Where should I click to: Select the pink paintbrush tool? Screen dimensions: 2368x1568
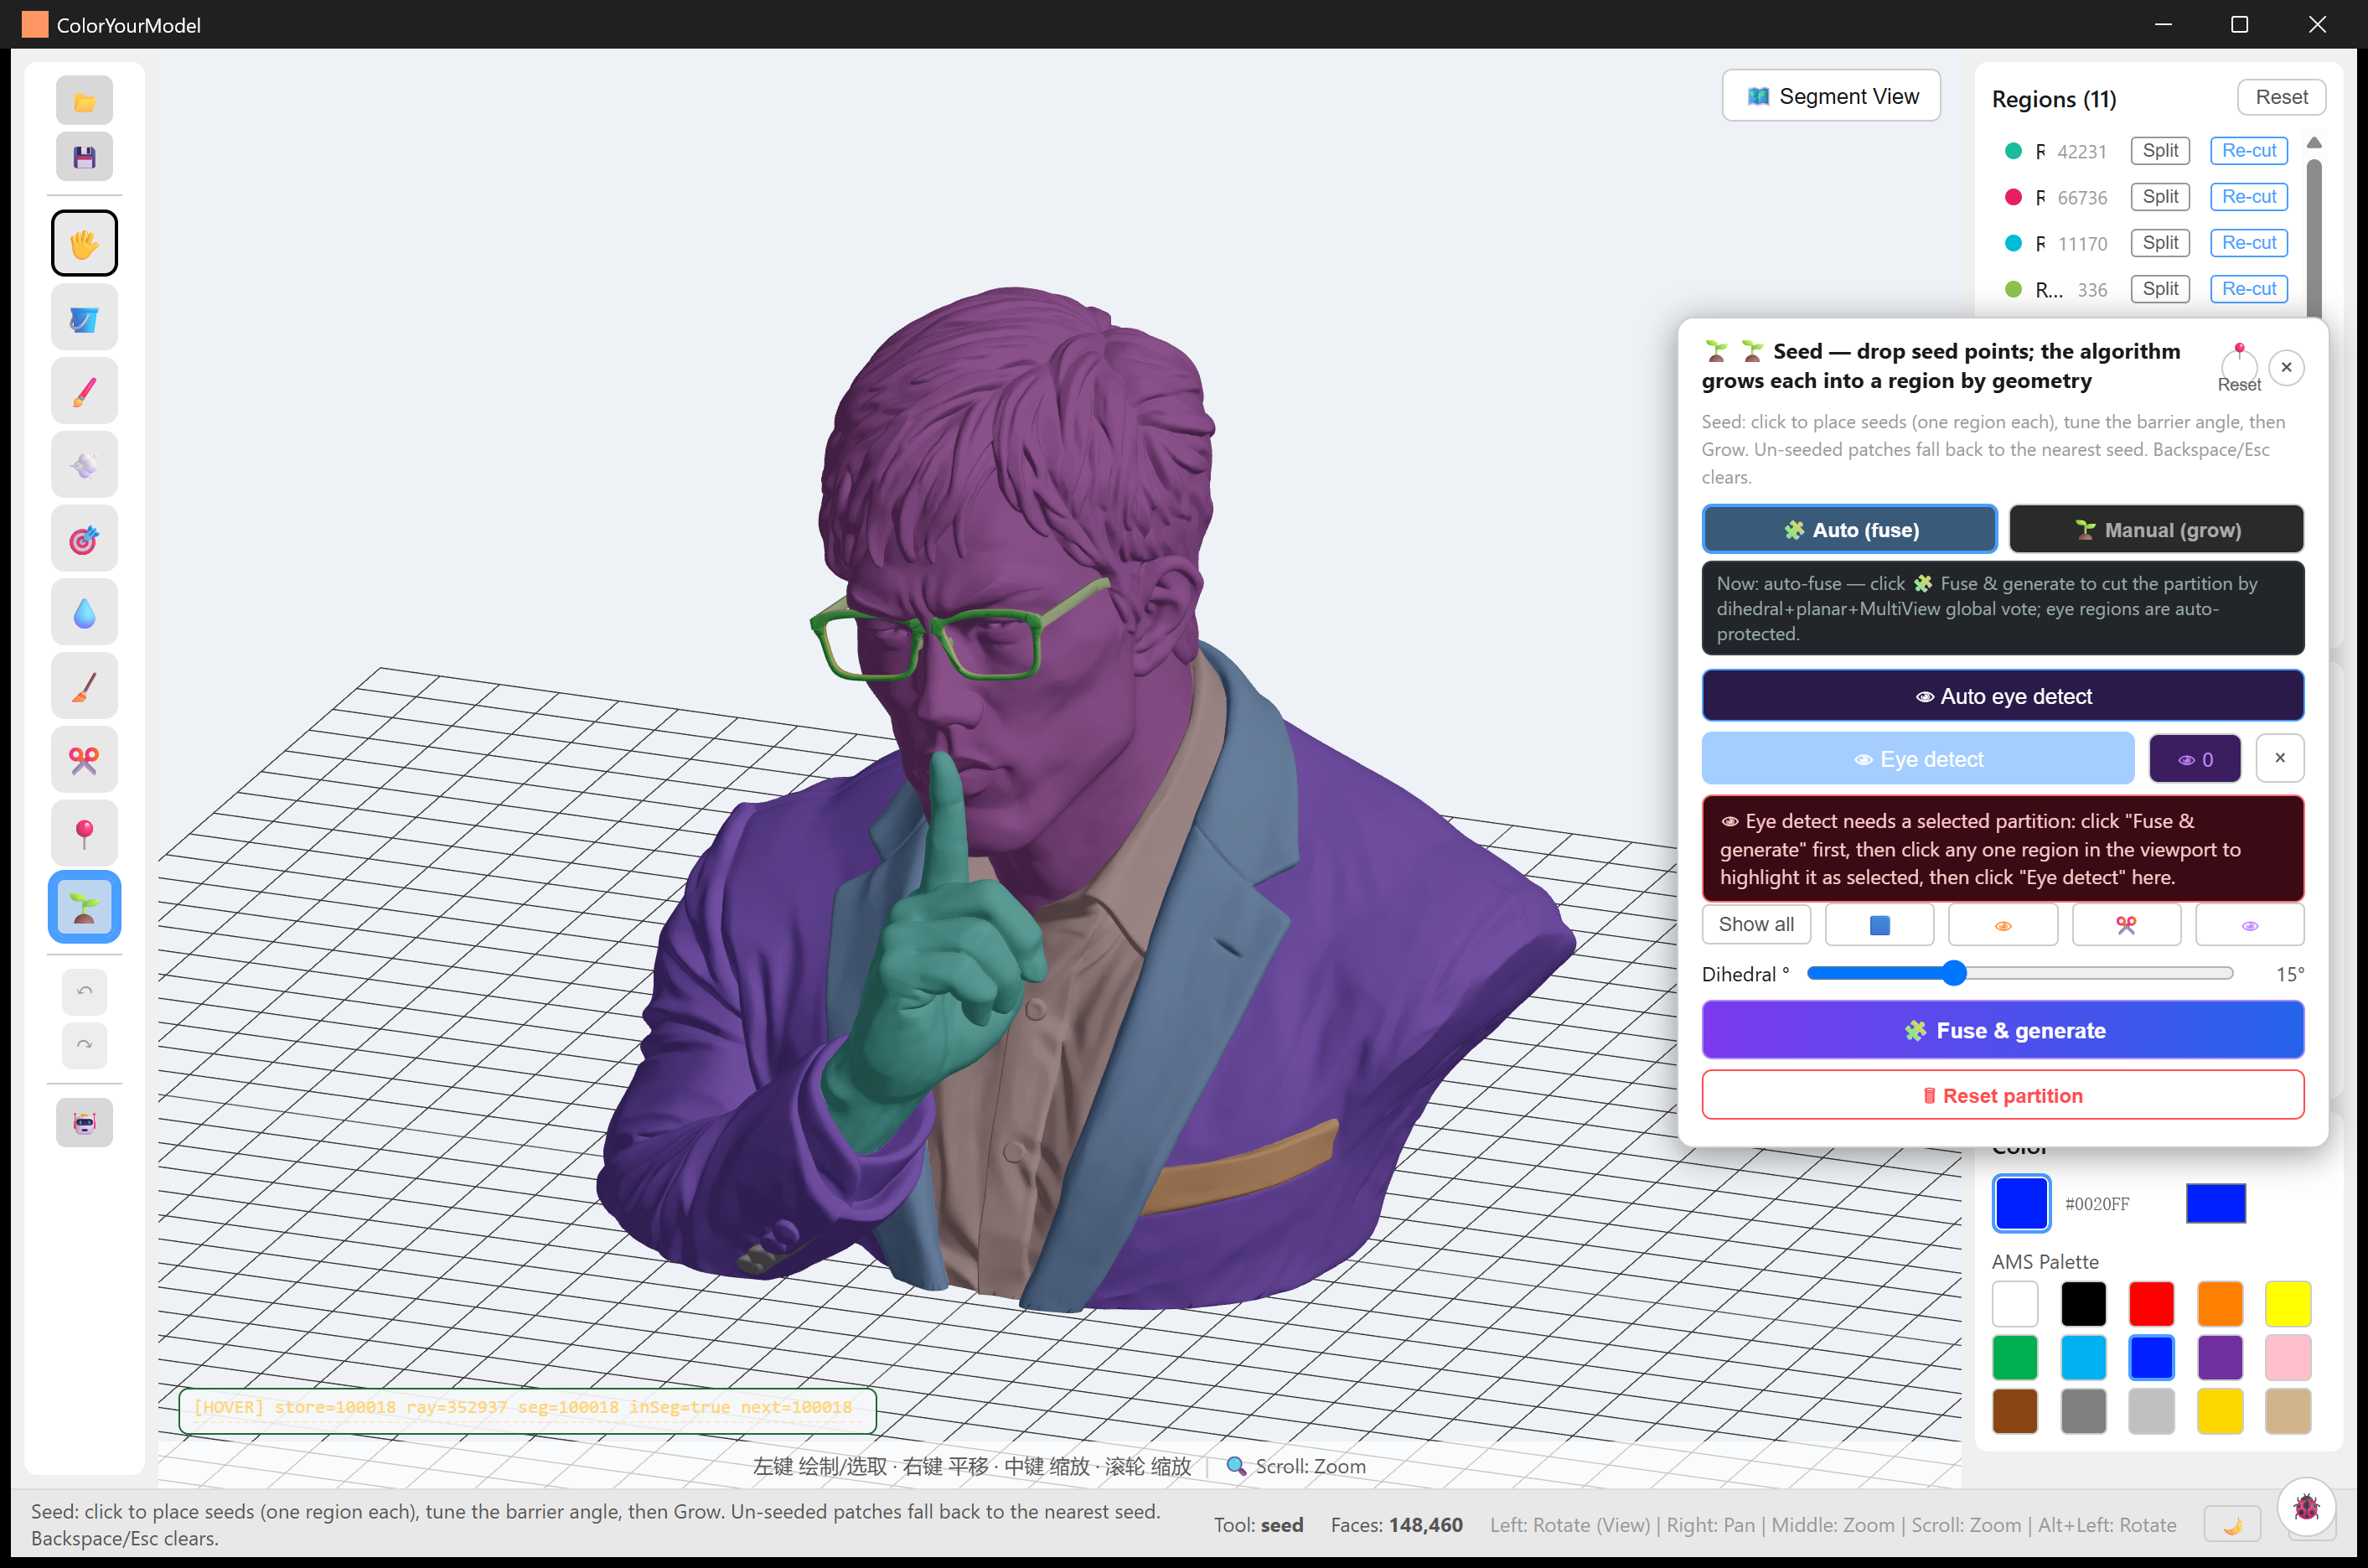coord(84,391)
